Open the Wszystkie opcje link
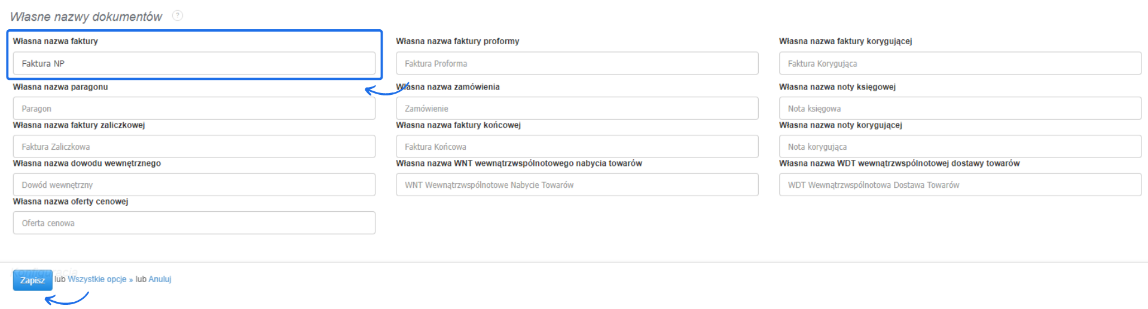Screen dimensions: 1148x309 pos(97,279)
